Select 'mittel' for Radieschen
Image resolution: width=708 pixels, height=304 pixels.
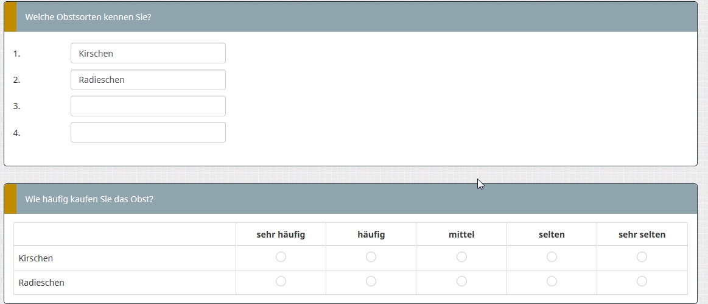click(461, 281)
